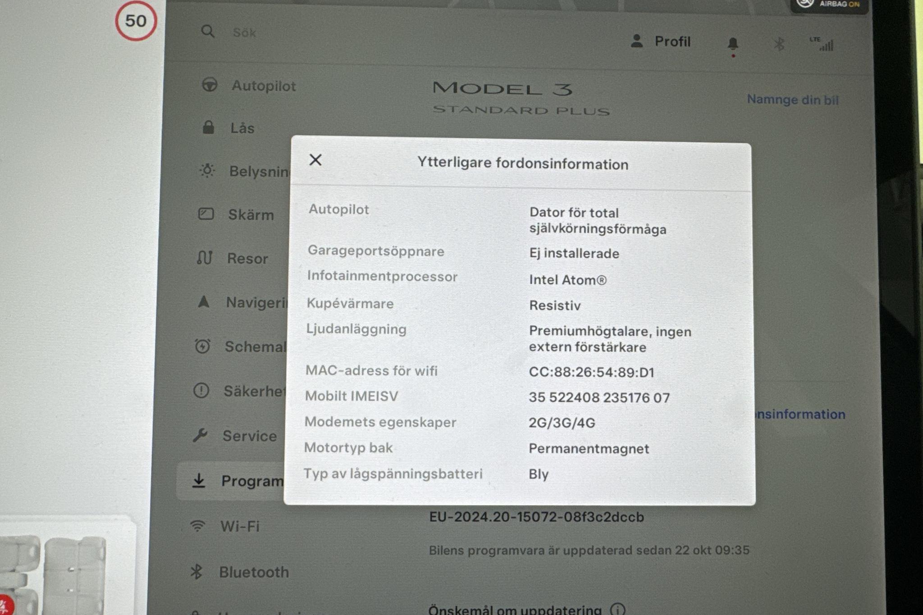Viewport: 923px width, 615px height.
Task: Click the Ej installerade garage opener value
Action: pos(574,253)
